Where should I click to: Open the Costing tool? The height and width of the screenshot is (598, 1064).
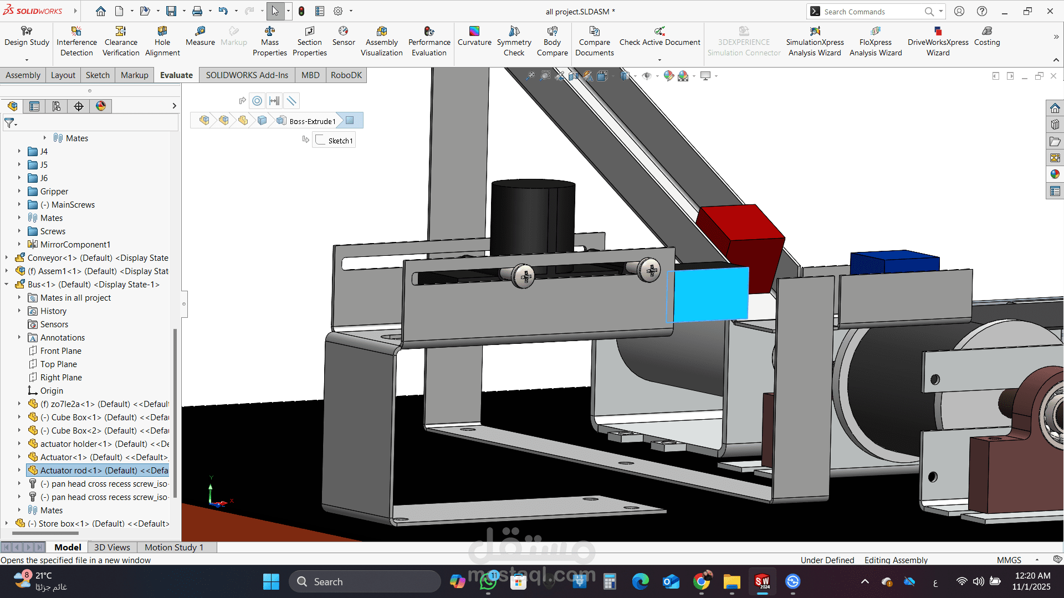point(987,36)
